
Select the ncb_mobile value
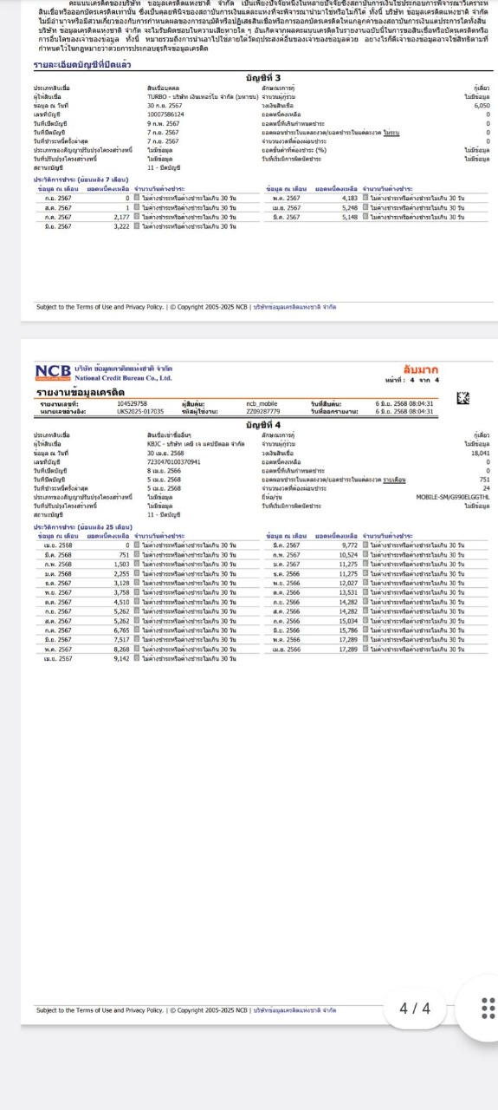coord(262,403)
